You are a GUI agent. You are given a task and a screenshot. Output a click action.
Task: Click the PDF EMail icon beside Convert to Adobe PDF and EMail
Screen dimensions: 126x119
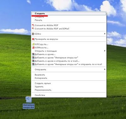(x=33, y=29)
